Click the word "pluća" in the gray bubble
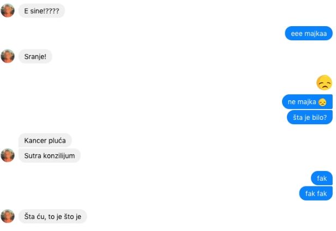The width and height of the screenshot is (336, 231). (57, 141)
